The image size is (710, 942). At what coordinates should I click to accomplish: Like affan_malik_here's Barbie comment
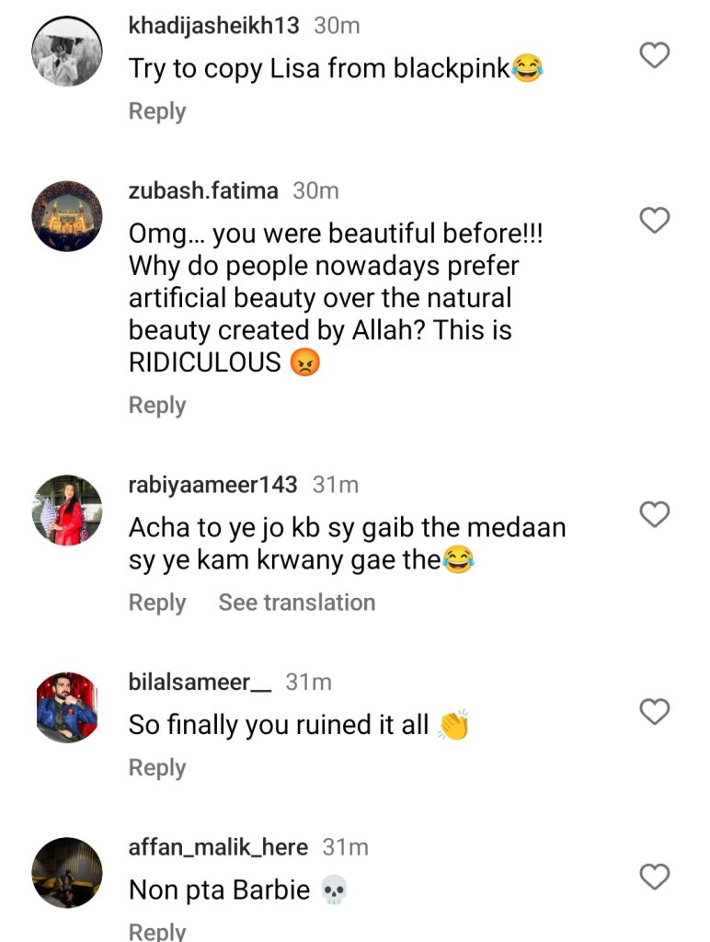(654, 877)
